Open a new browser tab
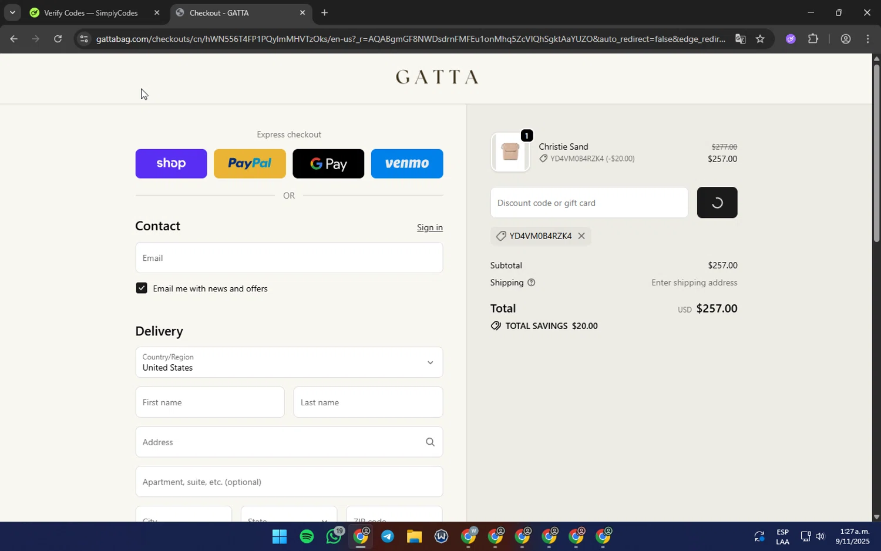This screenshot has width=881, height=551. (x=324, y=13)
